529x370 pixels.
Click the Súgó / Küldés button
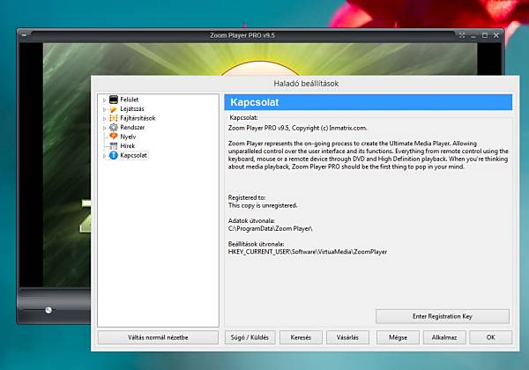(250, 337)
